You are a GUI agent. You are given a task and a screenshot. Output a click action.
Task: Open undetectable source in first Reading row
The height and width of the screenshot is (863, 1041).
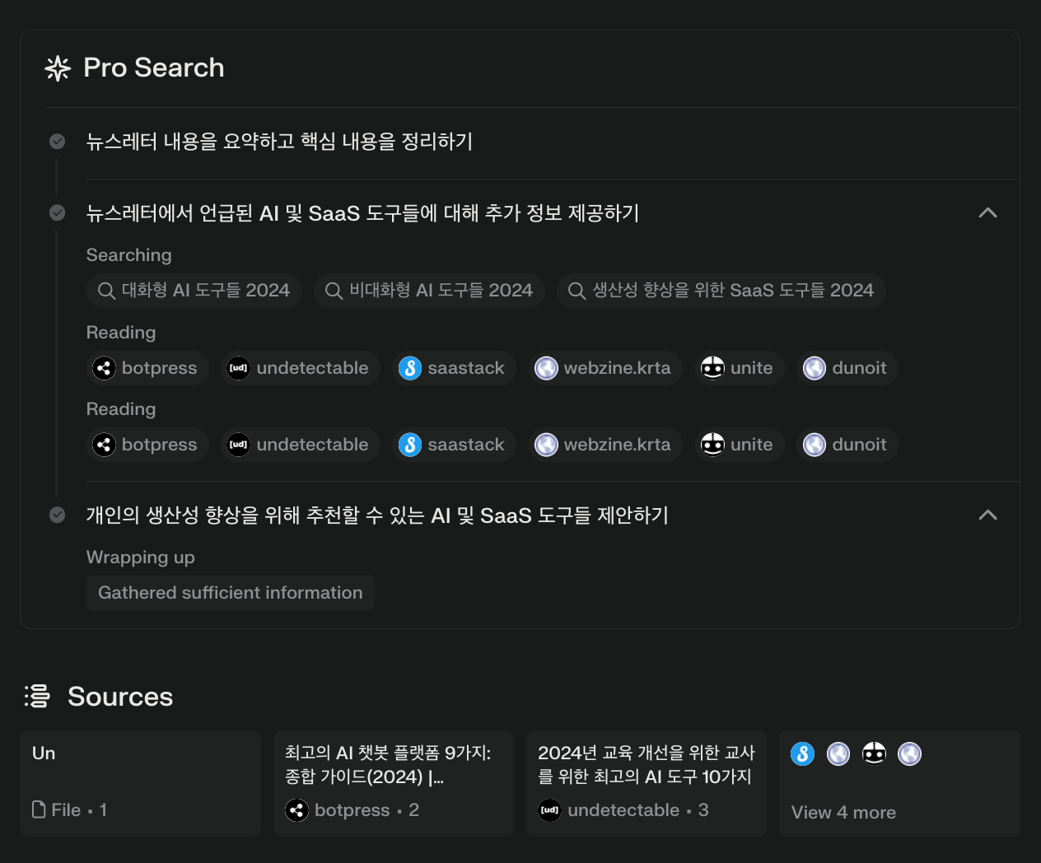pos(300,368)
